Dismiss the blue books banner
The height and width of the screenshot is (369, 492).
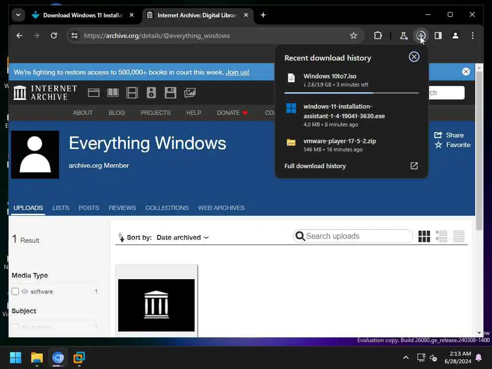pyautogui.click(x=466, y=72)
